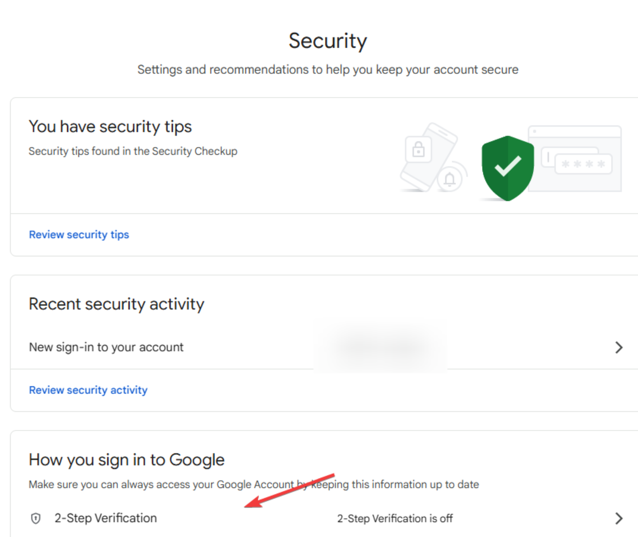The height and width of the screenshot is (537, 638).
Task: Open the Review security tips link
Action: tap(79, 235)
